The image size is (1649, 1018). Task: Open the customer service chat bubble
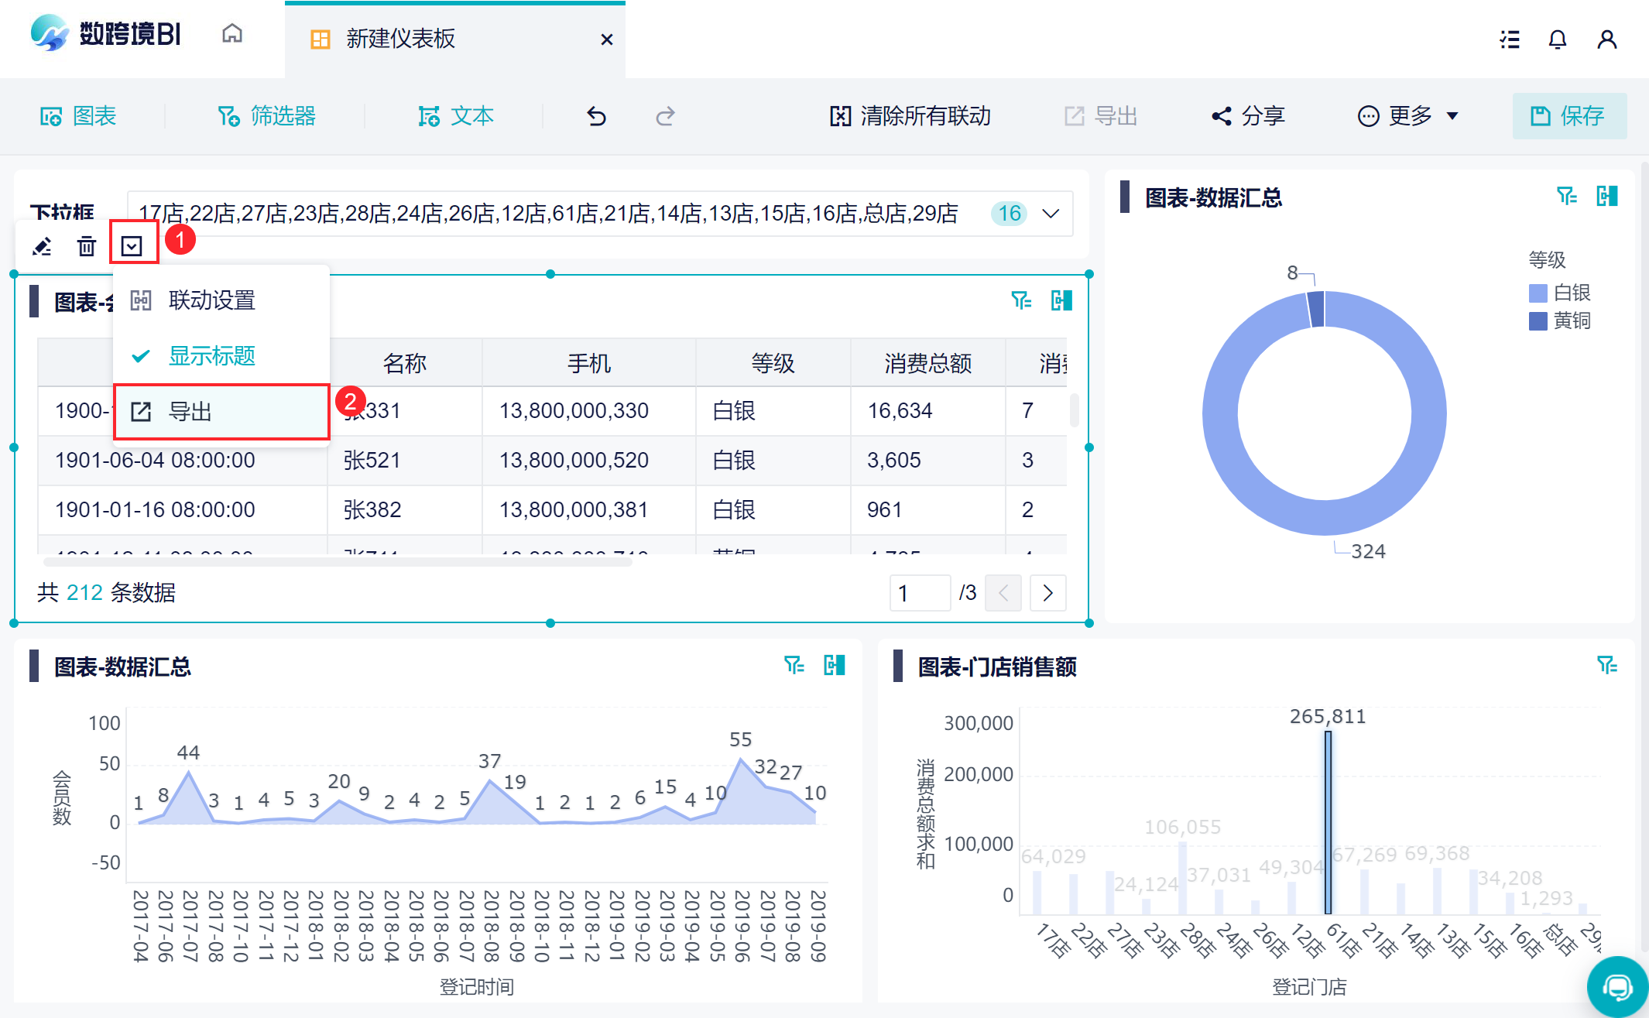tap(1616, 985)
